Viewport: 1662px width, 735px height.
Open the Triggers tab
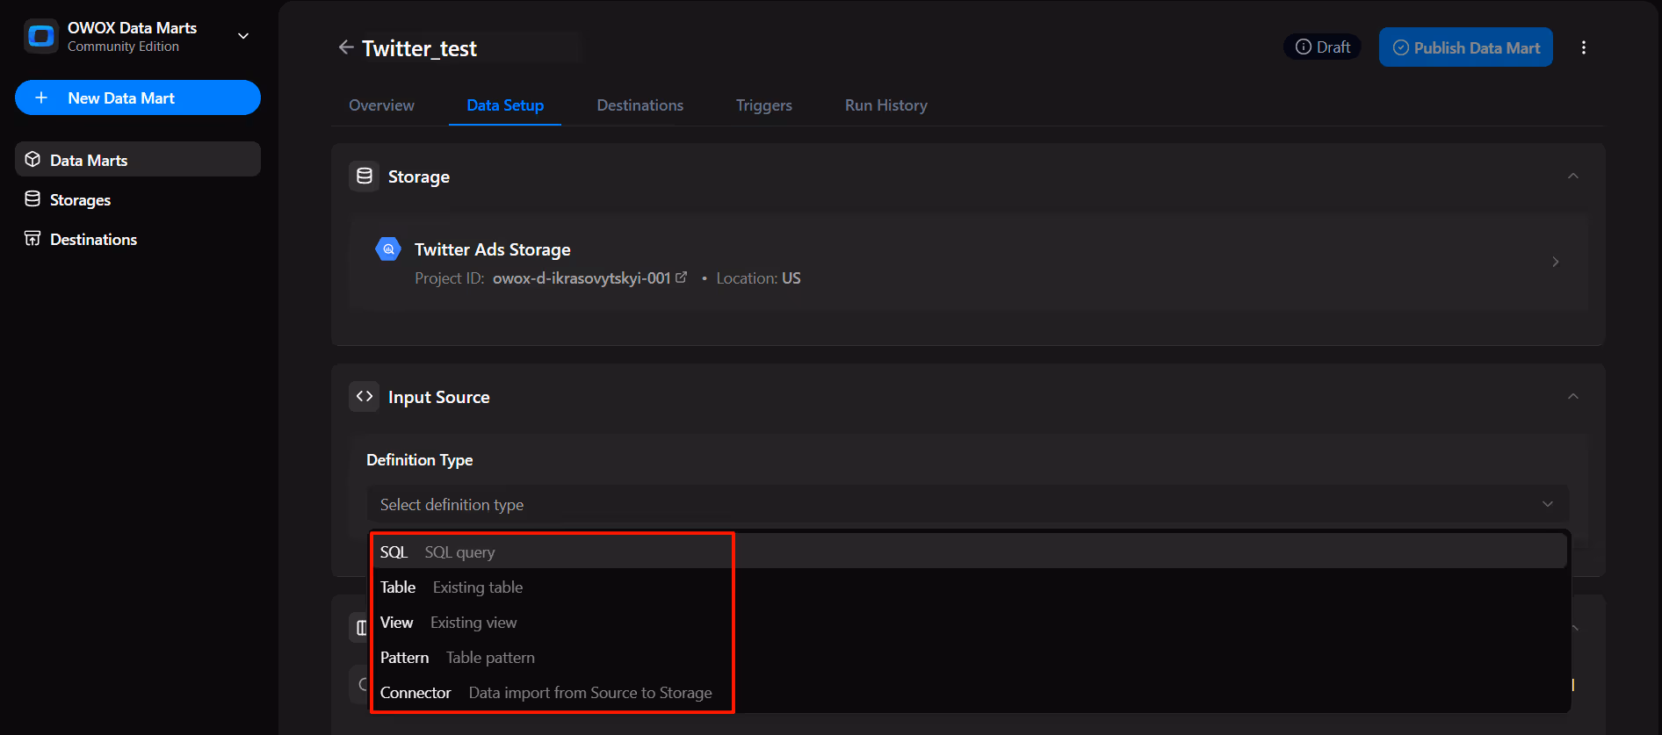[x=764, y=105]
